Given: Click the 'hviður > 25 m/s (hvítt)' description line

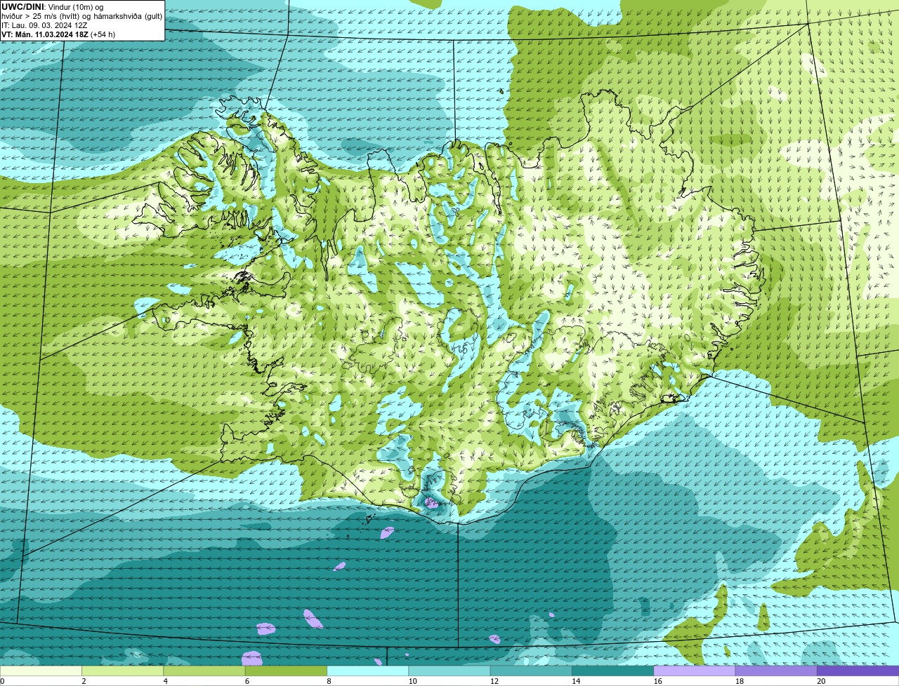Looking at the screenshot, I should point(82,16).
